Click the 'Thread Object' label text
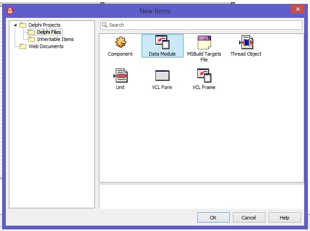Screen dimensions: 310x231 pos(246,54)
